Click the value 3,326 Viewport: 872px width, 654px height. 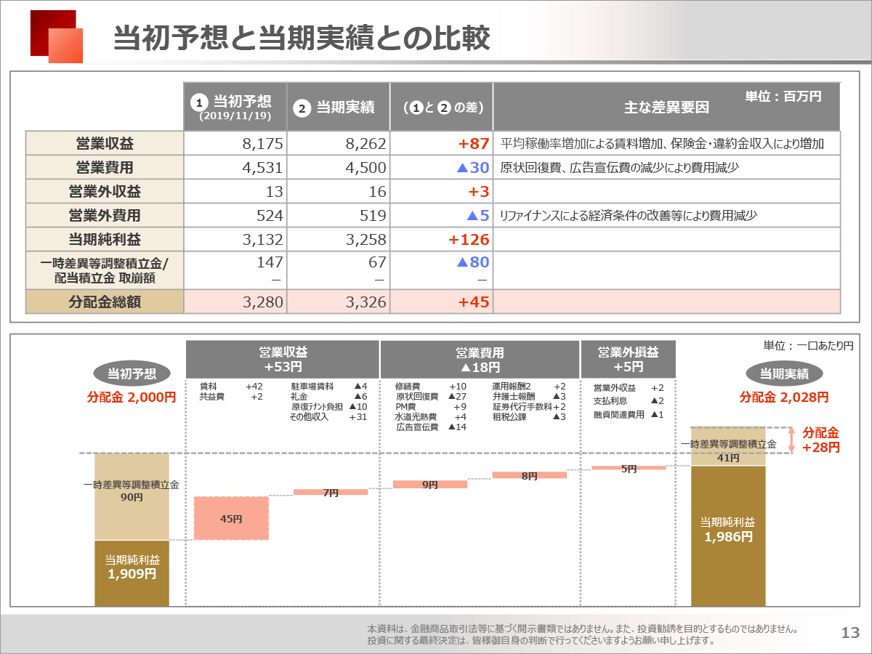pyautogui.click(x=366, y=302)
